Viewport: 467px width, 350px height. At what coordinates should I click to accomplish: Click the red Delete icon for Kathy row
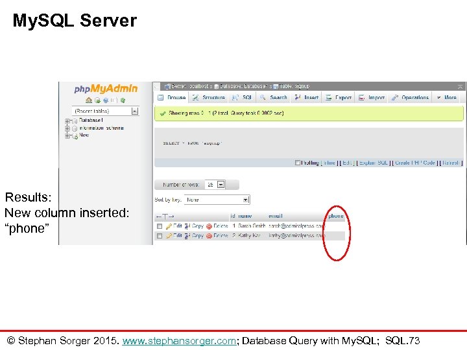(209, 236)
